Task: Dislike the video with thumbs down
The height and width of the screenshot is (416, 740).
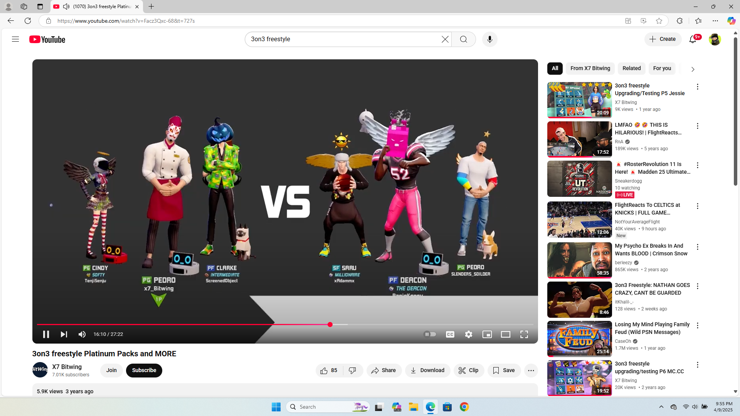Action: pyautogui.click(x=353, y=371)
